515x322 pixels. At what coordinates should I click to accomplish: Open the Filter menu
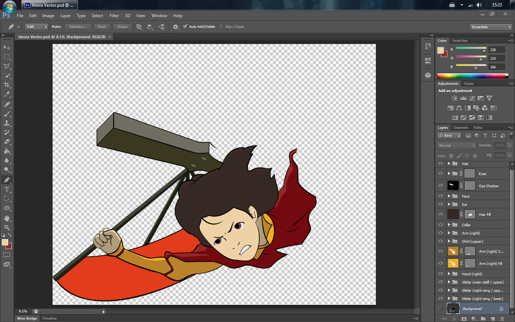coord(114,16)
